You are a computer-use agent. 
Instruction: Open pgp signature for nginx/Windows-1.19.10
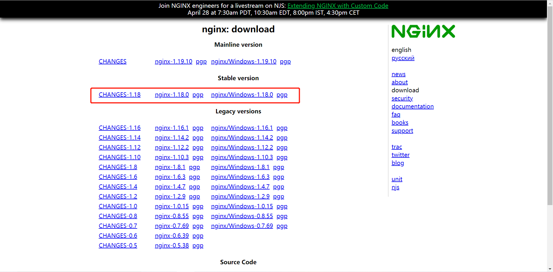[x=285, y=62]
